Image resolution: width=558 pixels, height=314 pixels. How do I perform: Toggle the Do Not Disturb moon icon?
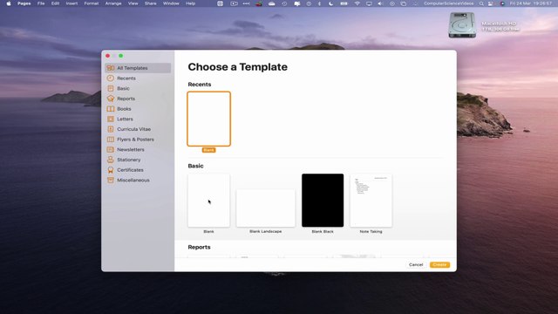click(x=331, y=3)
